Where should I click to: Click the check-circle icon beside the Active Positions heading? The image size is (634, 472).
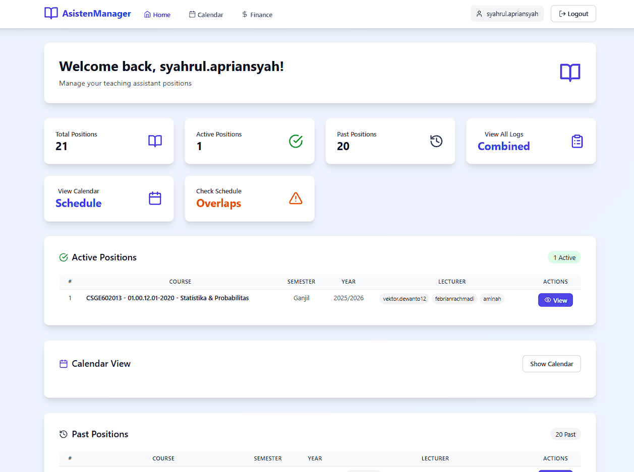pyautogui.click(x=64, y=257)
